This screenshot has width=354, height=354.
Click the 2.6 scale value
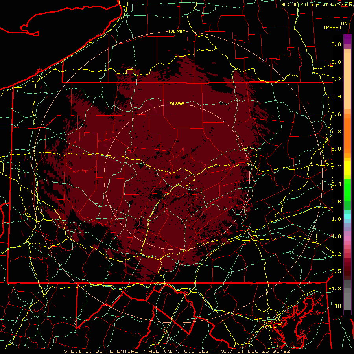click(x=336, y=202)
